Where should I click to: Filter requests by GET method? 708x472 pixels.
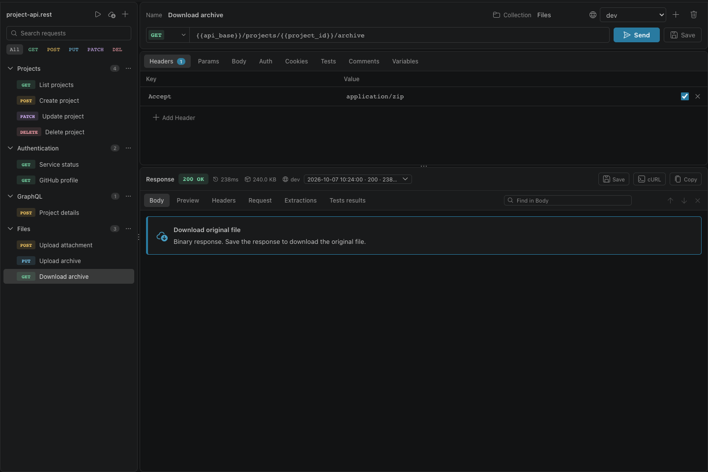(x=33, y=49)
